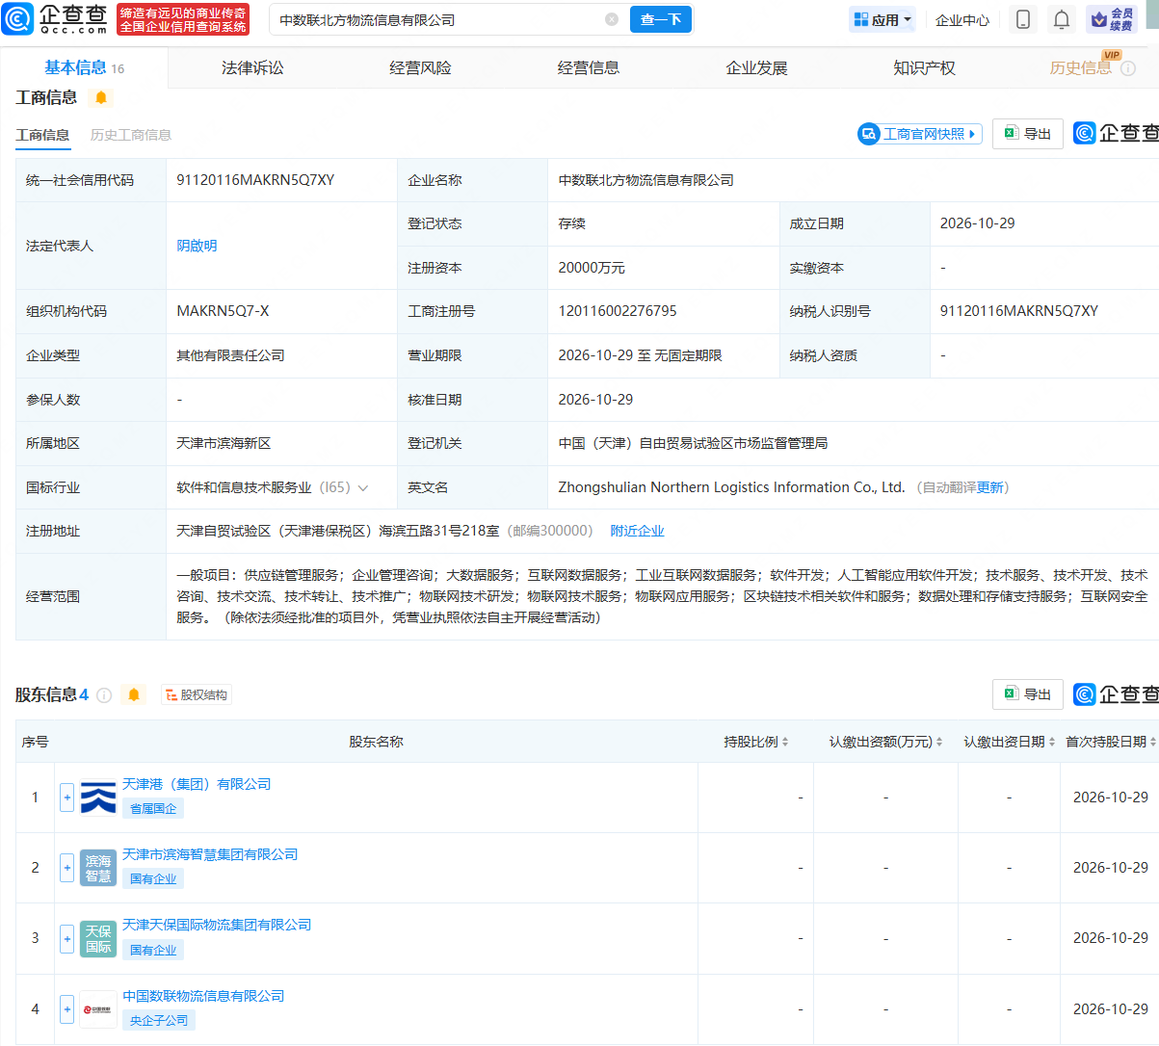Click 工商官网快照 button

pos(920,134)
